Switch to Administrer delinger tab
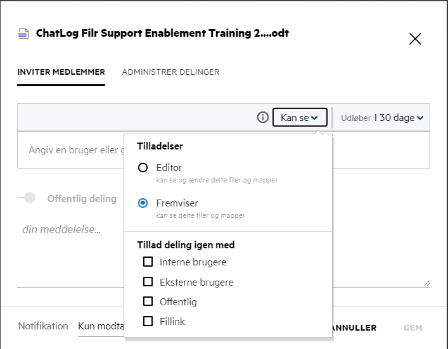The image size is (448, 349). 170,72
